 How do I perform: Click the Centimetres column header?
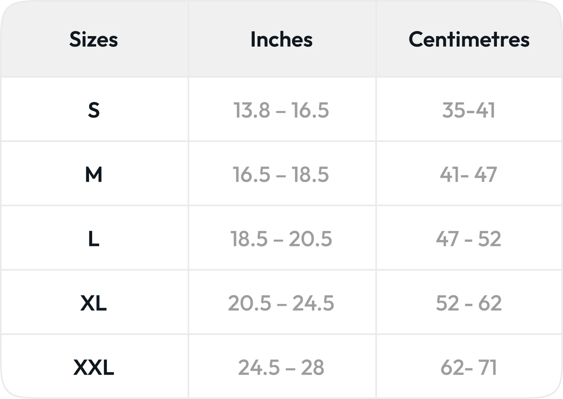[x=469, y=39]
